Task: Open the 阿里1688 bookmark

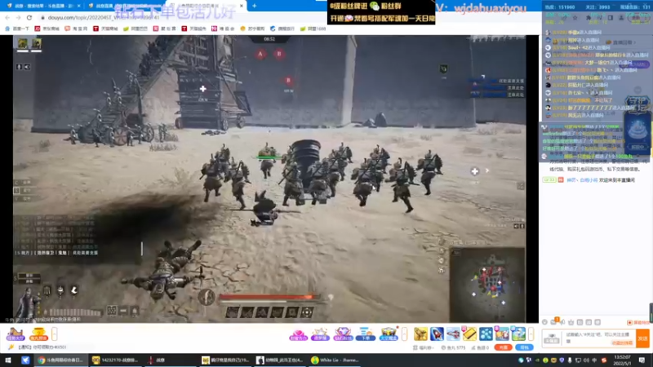Action: [313, 29]
